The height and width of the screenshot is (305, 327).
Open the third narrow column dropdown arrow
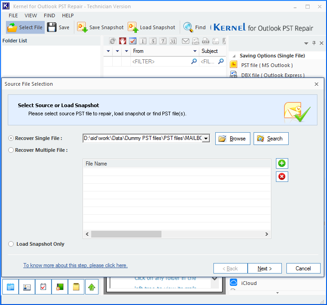click(126, 51)
